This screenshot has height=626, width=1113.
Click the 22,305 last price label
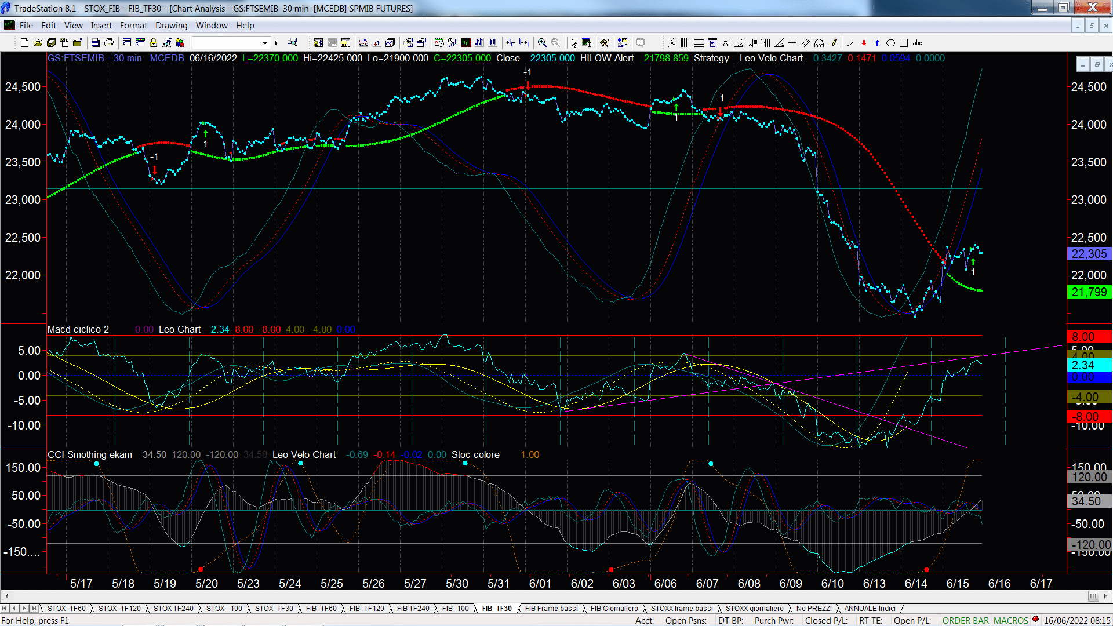pos(1089,254)
